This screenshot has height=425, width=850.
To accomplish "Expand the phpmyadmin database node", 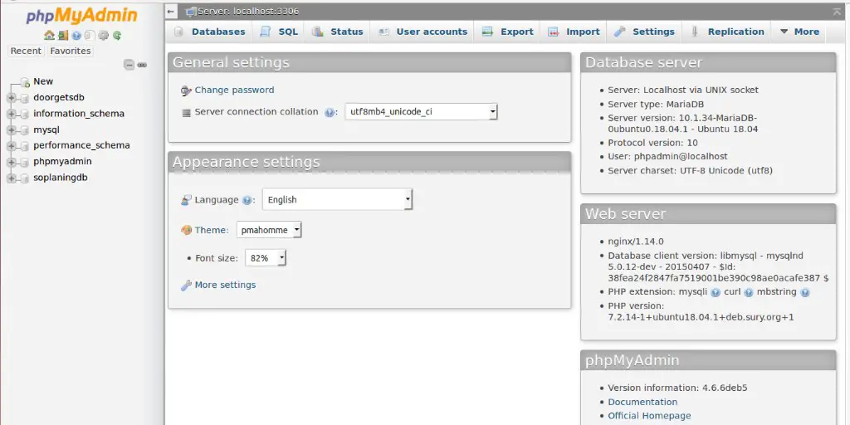I will (x=12, y=162).
